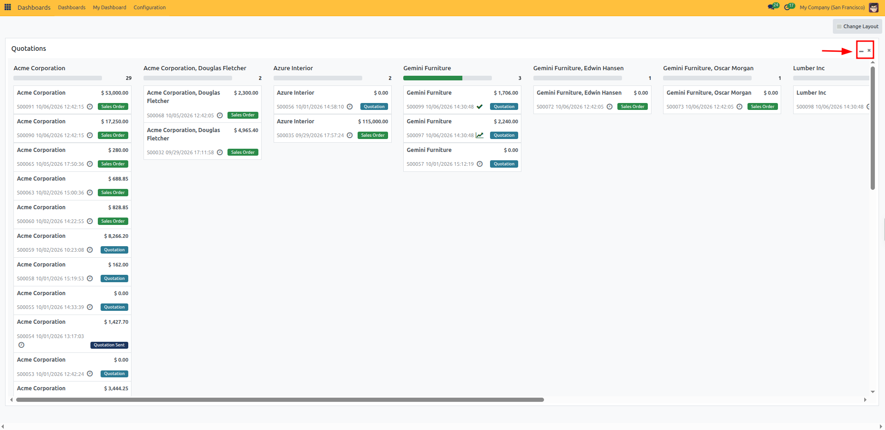Click the activity clock icon on S00032
The width and height of the screenshot is (885, 430).
coord(220,152)
